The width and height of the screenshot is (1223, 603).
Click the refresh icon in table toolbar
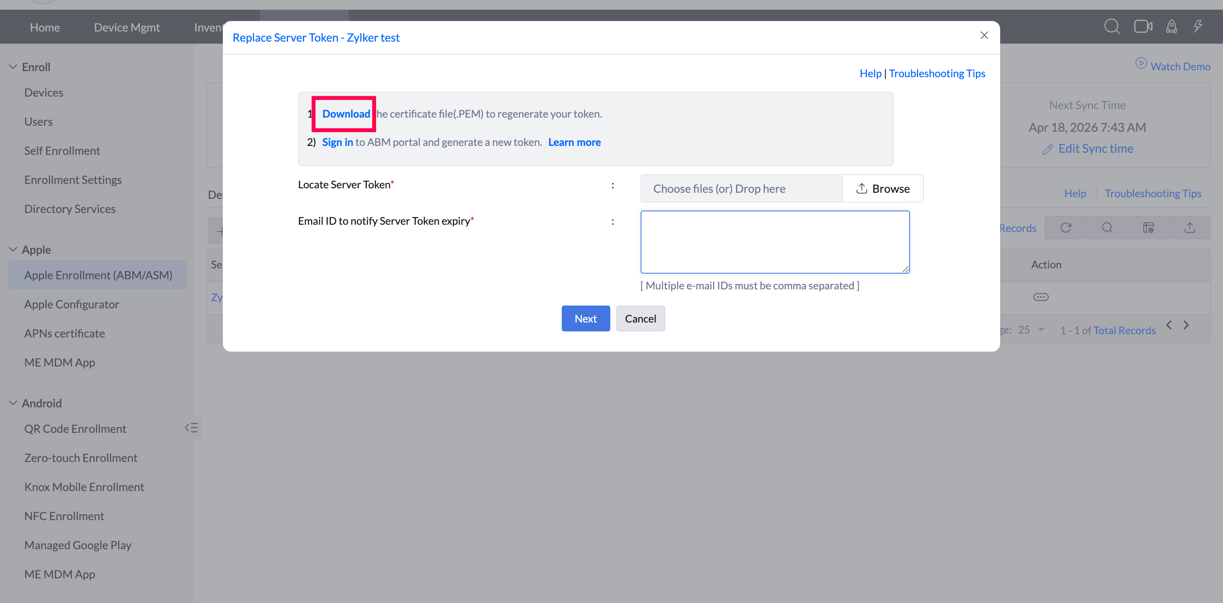1066,228
